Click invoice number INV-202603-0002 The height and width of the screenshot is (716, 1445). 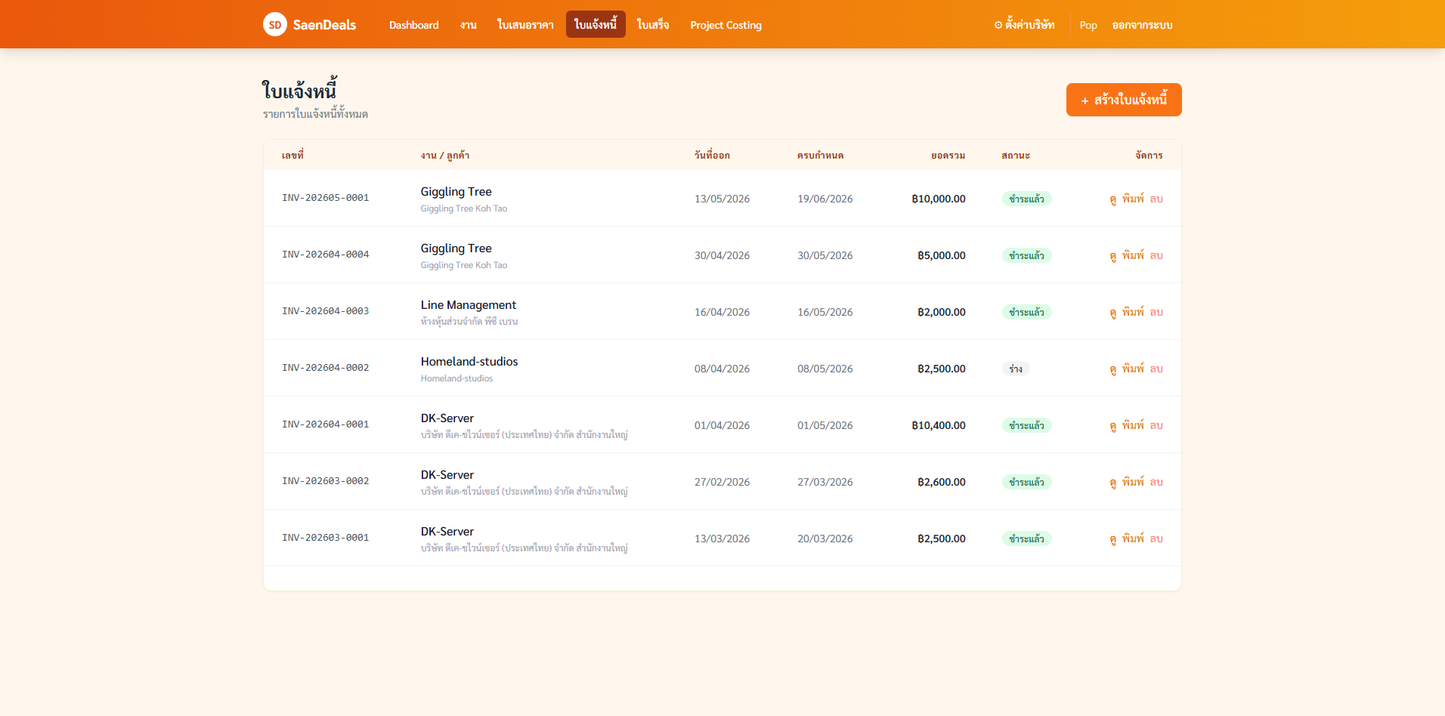[x=326, y=481]
